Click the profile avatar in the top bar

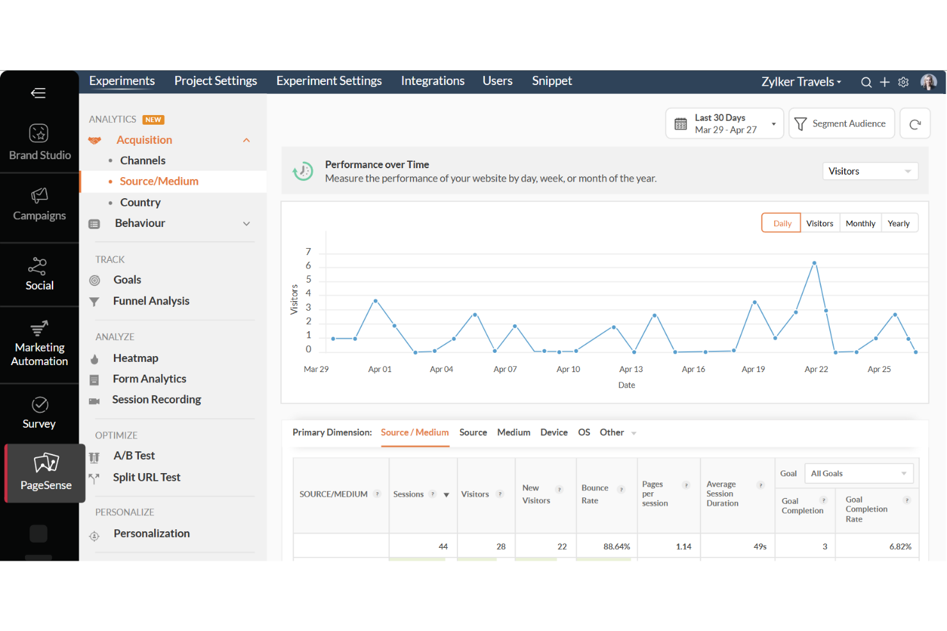[928, 82]
